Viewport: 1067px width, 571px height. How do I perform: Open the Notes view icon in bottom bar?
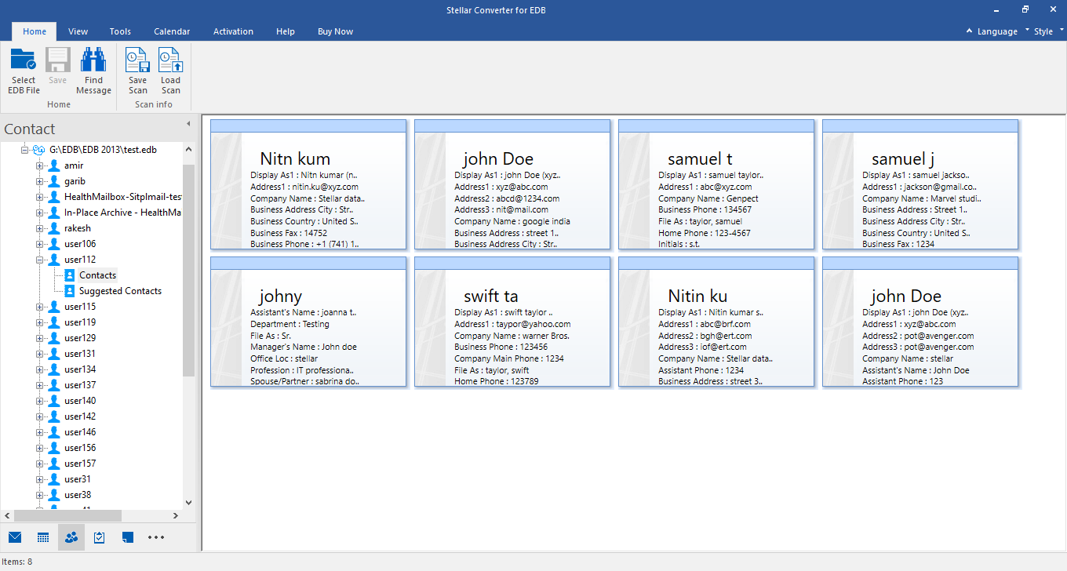point(128,537)
